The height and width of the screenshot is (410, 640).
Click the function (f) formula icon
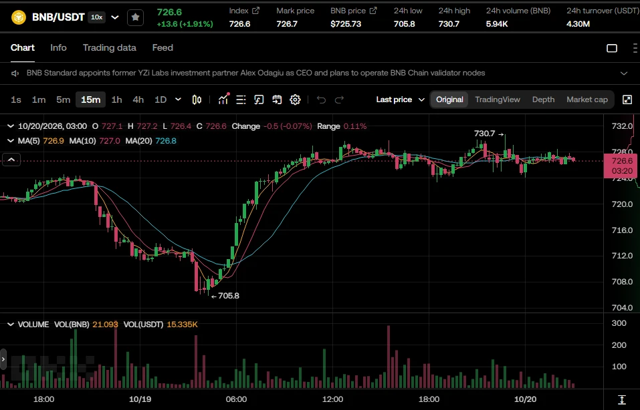pos(259,99)
